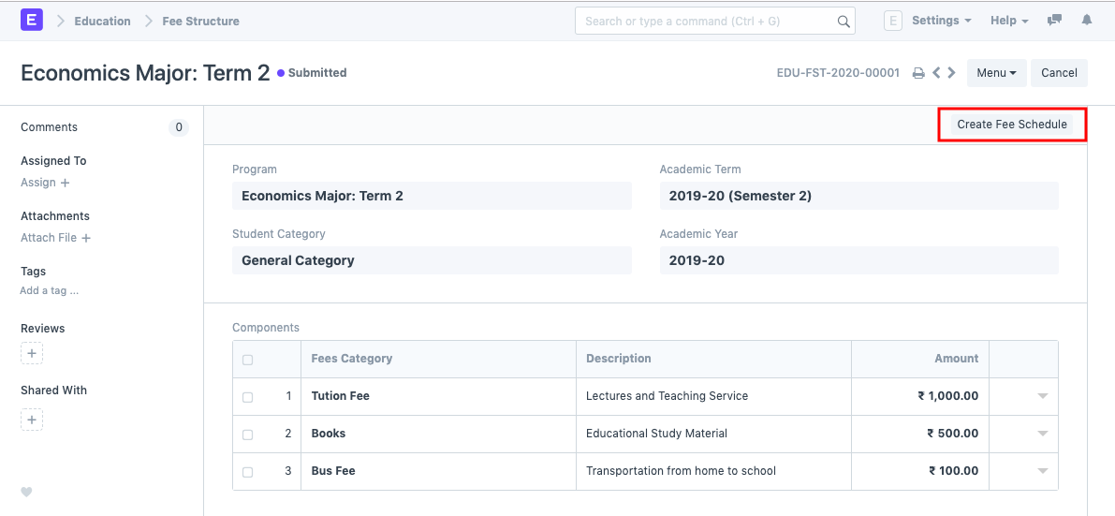Open the chat messages icon
The image size is (1115, 516).
[1055, 20]
